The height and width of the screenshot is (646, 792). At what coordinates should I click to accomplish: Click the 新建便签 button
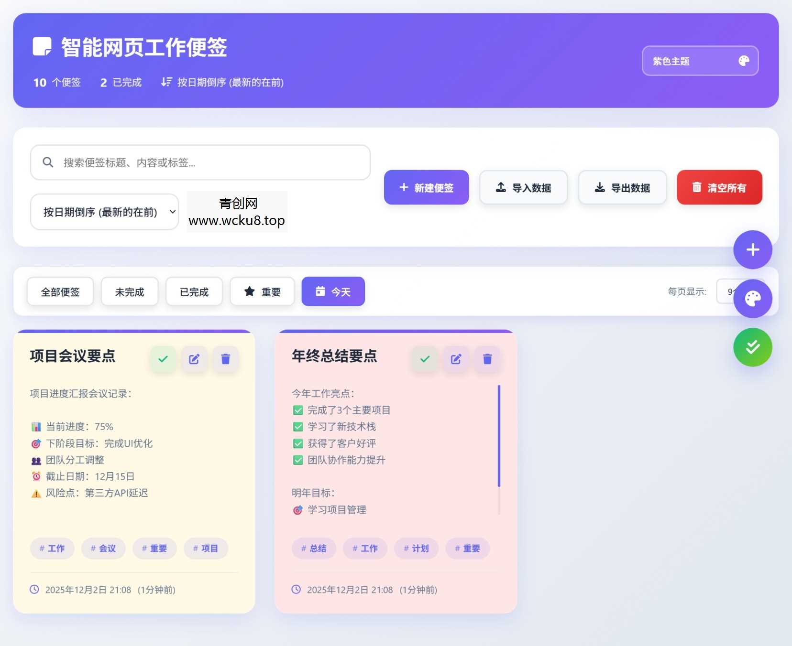pos(426,187)
